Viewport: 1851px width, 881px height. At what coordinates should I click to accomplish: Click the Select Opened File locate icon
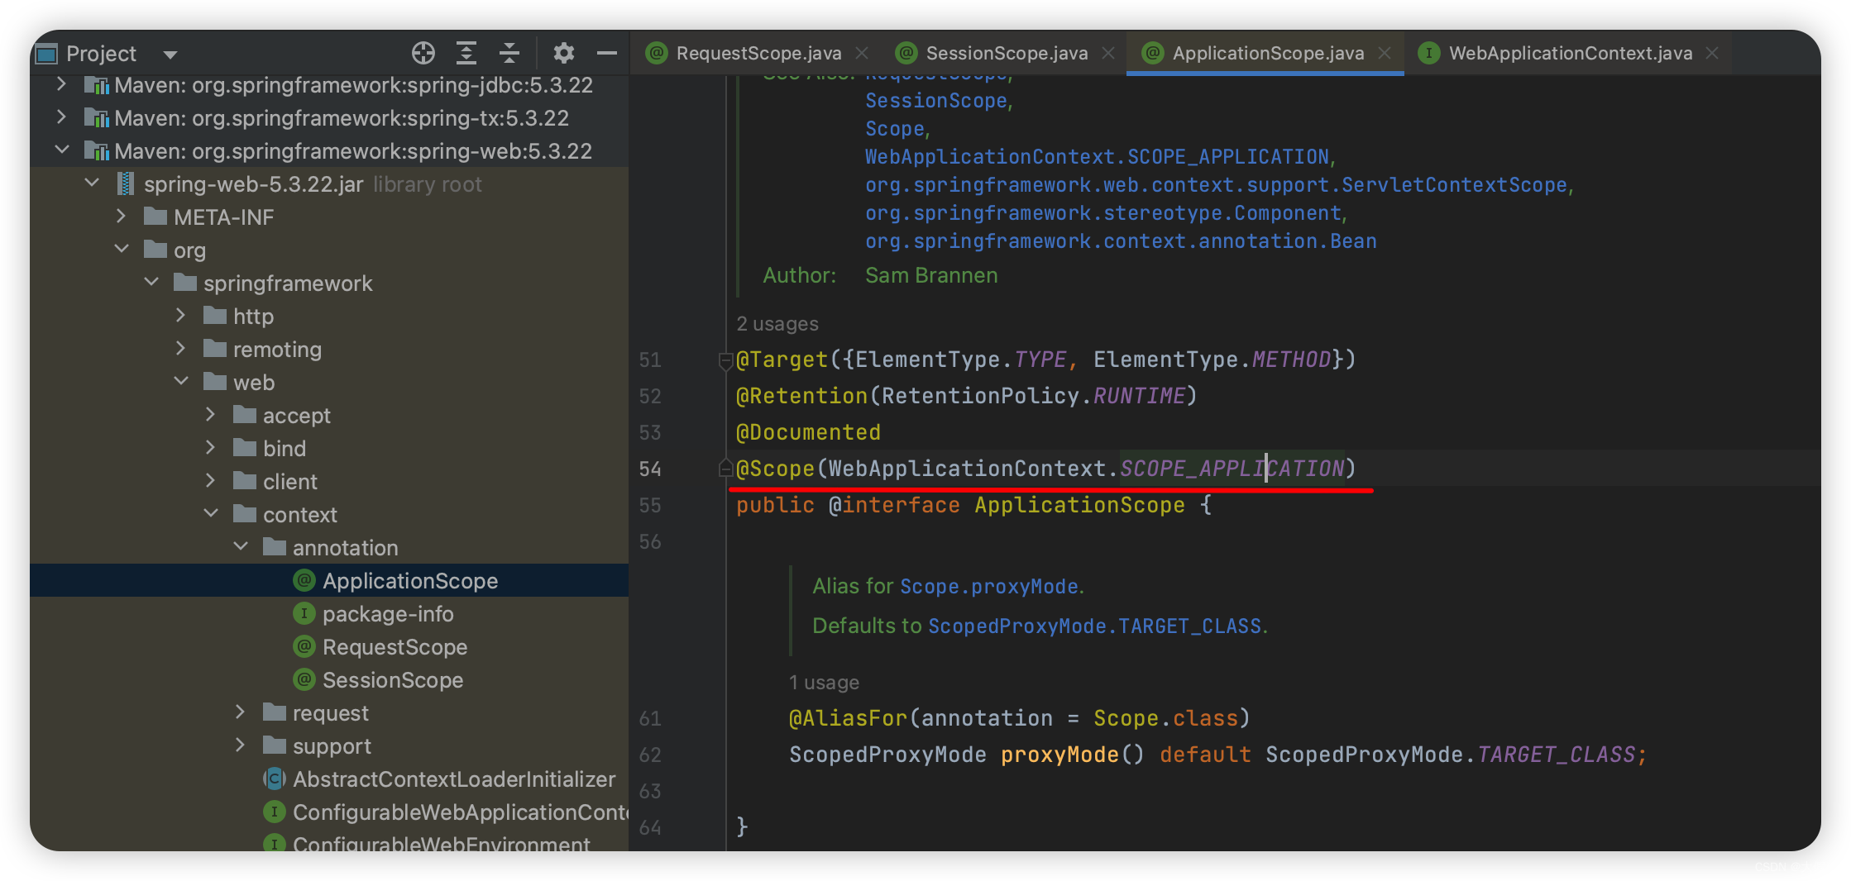(423, 54)
